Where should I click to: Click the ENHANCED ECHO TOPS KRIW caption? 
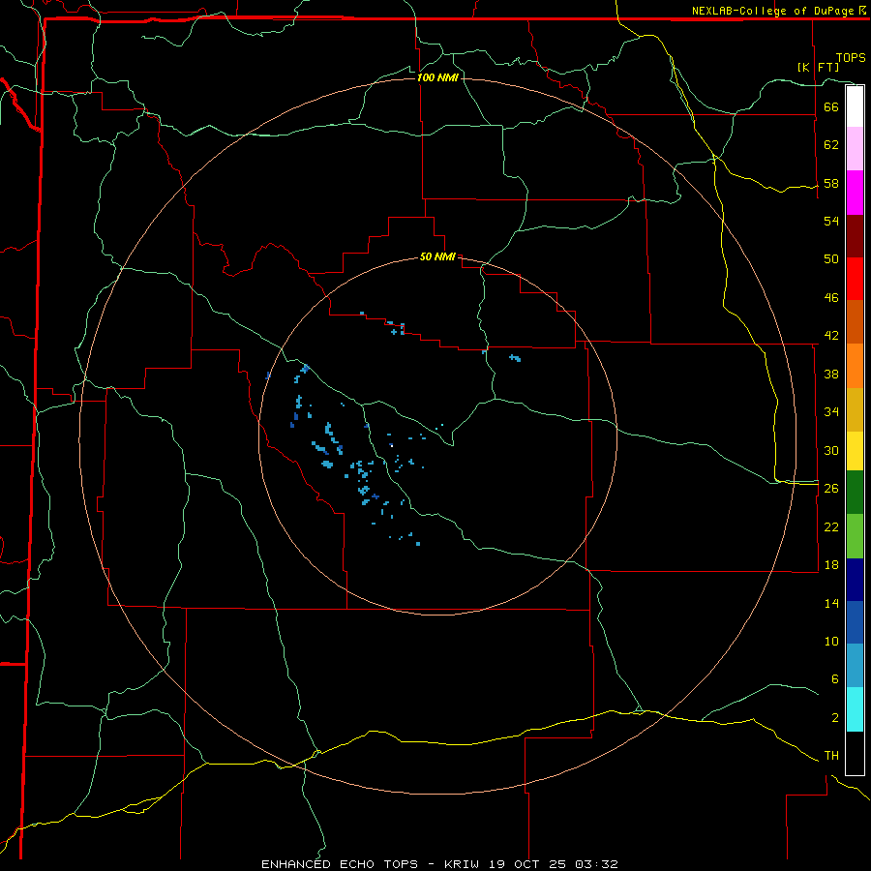tap(439, 864)
